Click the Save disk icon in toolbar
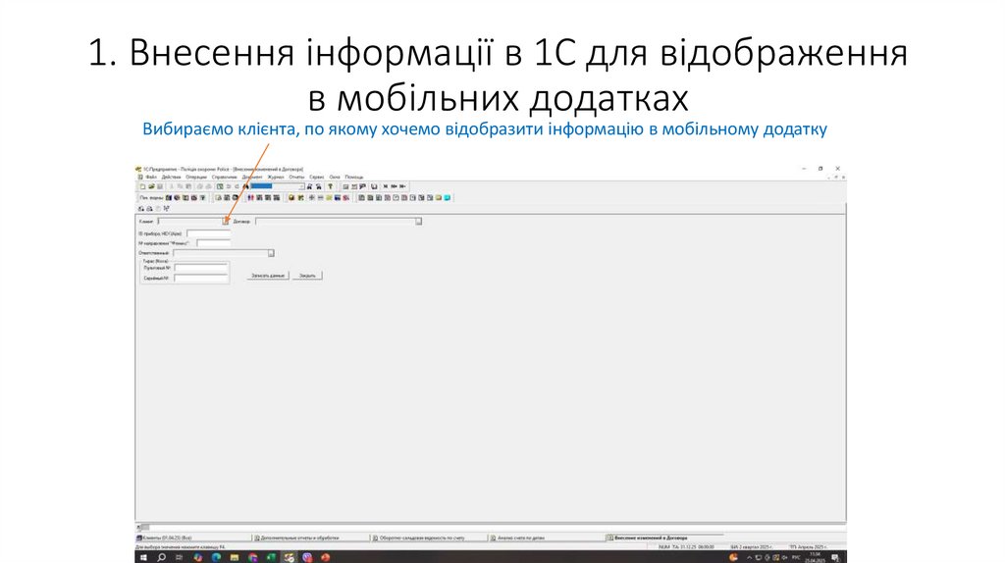1005x563 pixels. pos(160,186)
